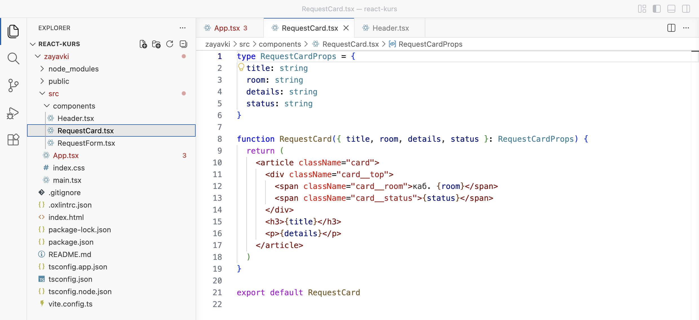Viewport: 699px width, 320px height.
Task: Open the Source Control view
Action: tap(13, 85)
